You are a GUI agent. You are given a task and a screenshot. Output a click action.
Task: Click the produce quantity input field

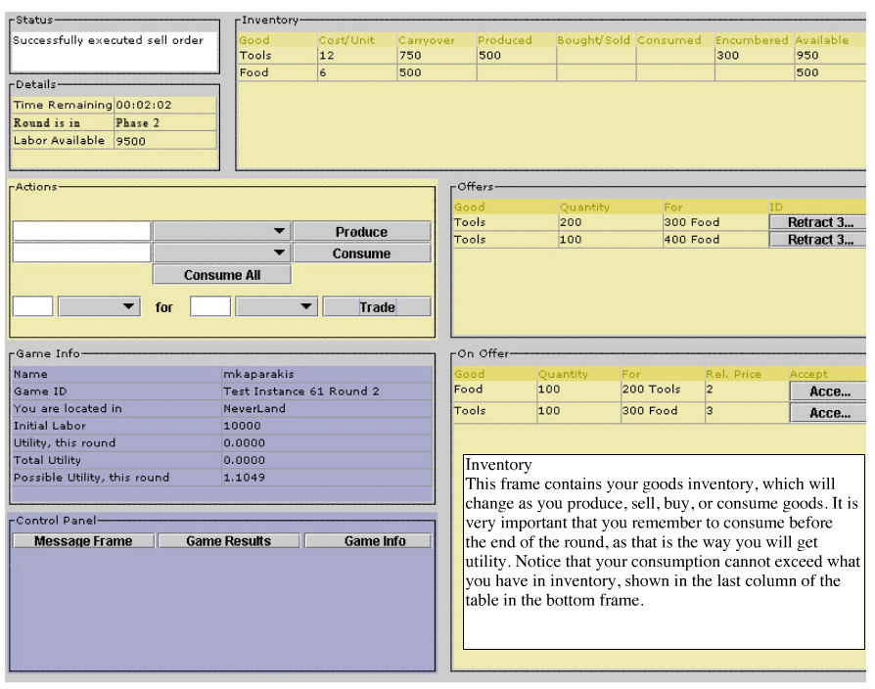pos(82,232)
